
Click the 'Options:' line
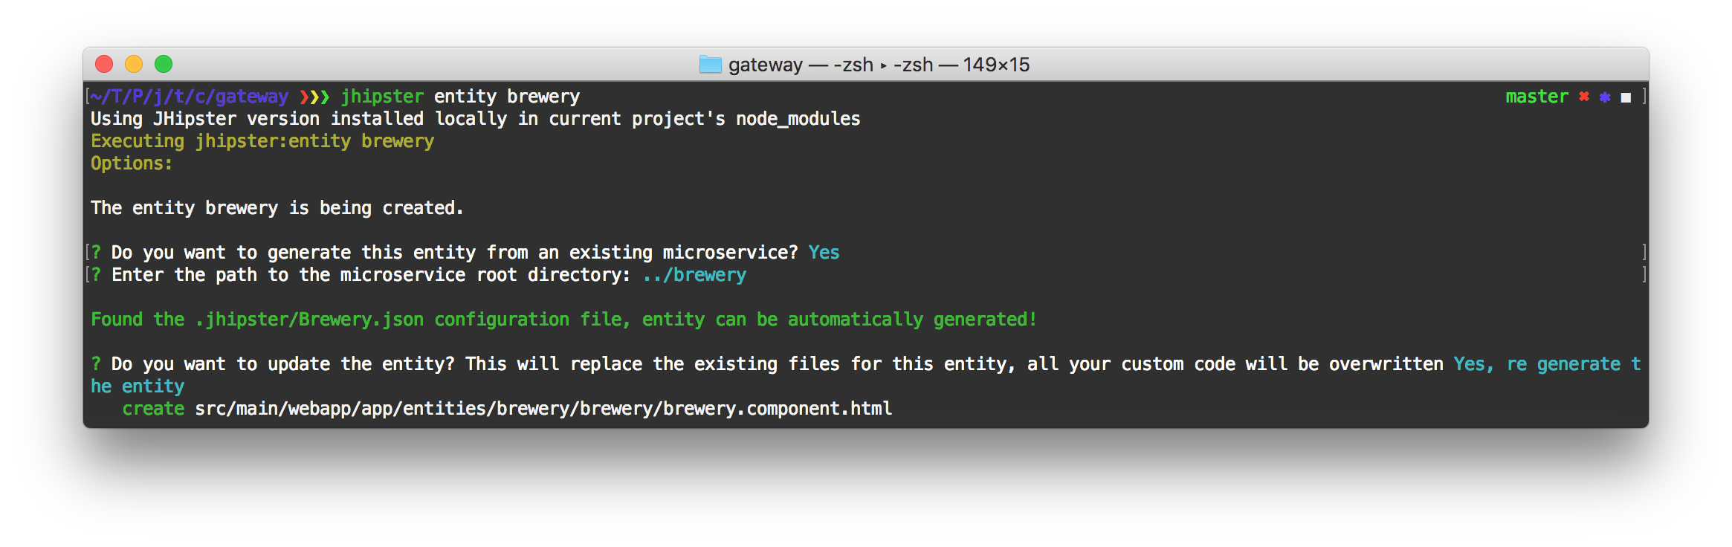point(132,164)
